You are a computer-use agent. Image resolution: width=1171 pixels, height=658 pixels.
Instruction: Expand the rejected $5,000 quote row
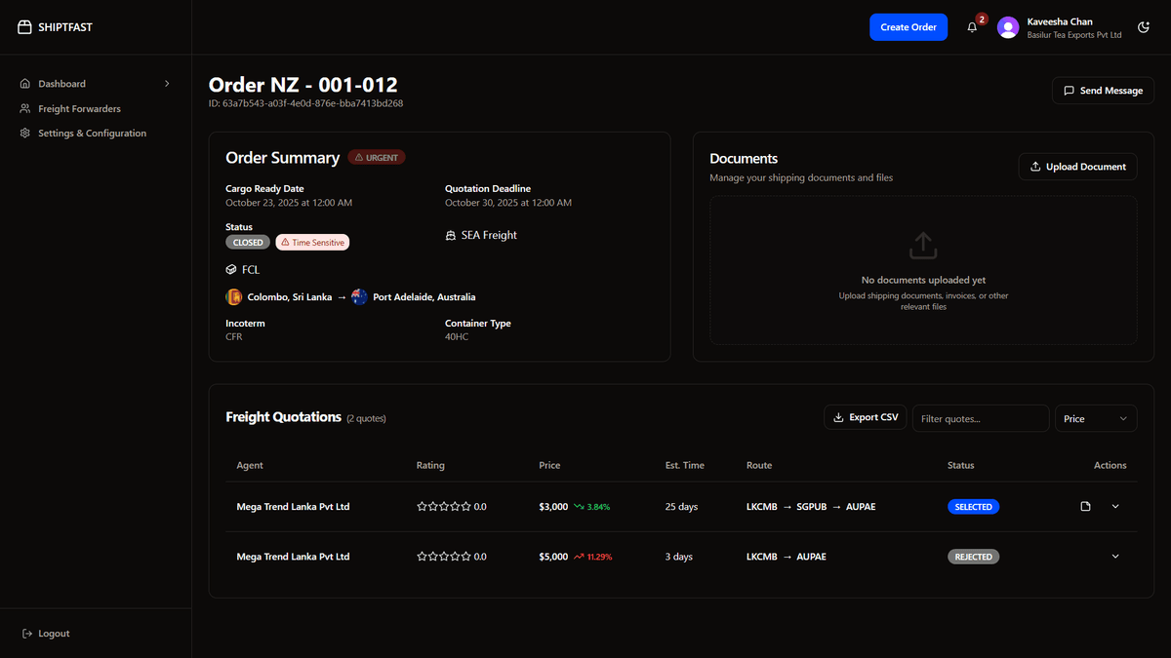[1114, 556]
